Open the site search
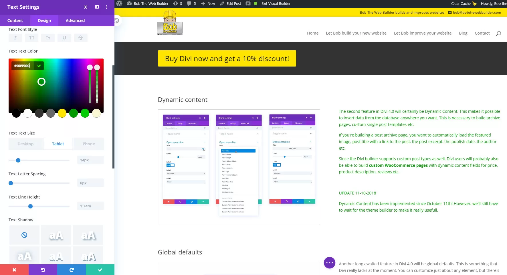Screen dimensions: 507x275 coord(498,33)
